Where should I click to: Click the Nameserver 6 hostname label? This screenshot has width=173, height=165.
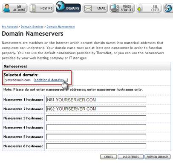pyautogui.click(x=23, y=146)
